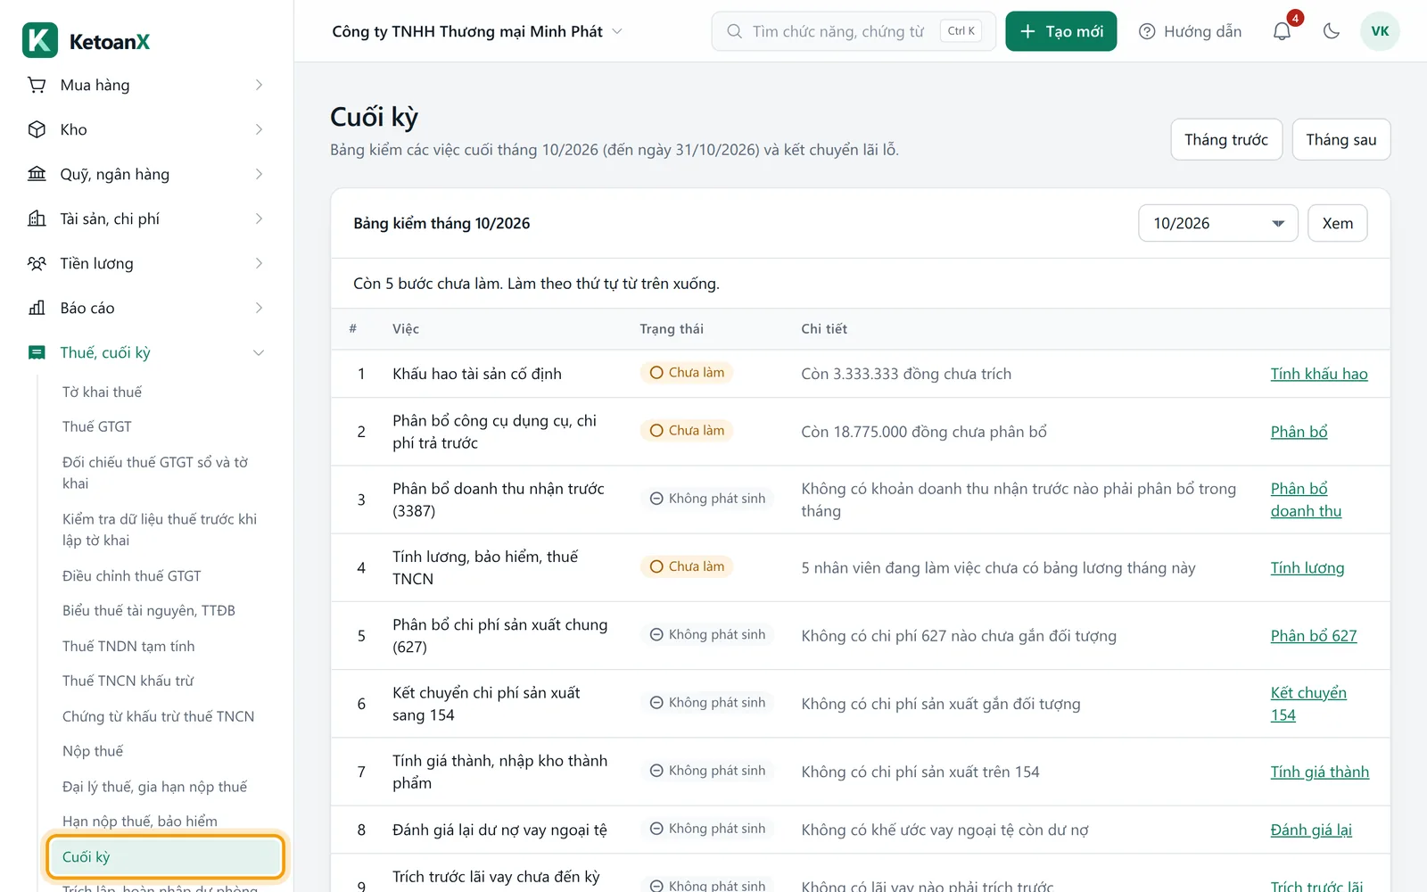This screenshot has height=892, width=1427.
Task: Click the KetoanX logo icon
Action: click(x=40, y=40)
